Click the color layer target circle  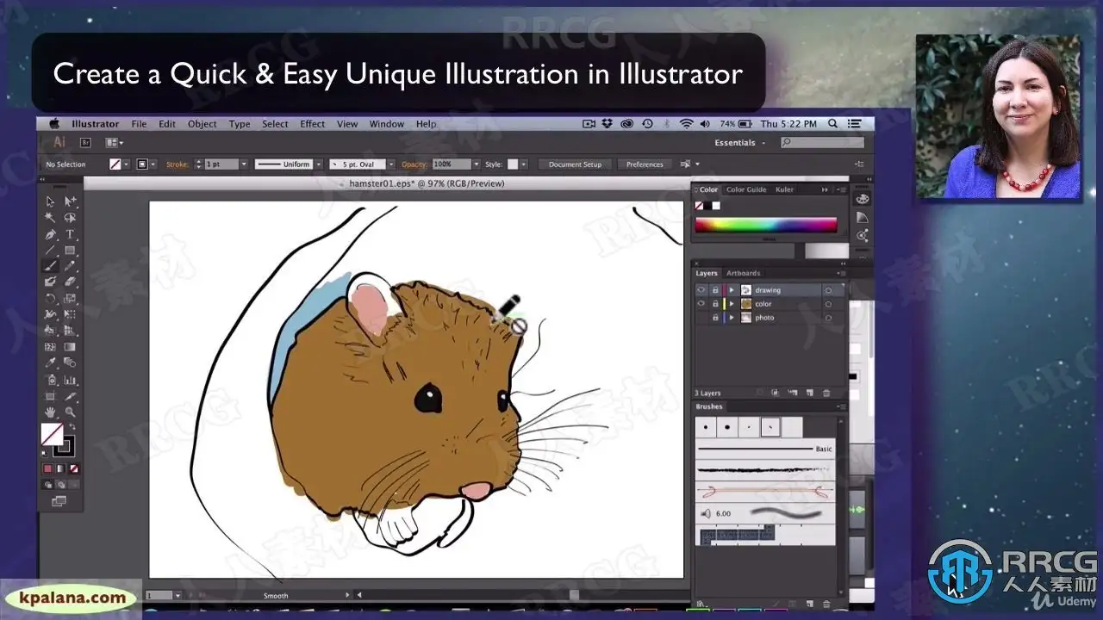(828, 304)
